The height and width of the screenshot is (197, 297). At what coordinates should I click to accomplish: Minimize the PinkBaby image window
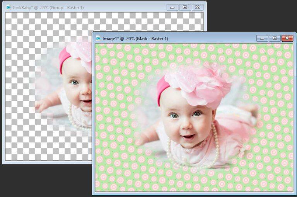tap(172, 7)
